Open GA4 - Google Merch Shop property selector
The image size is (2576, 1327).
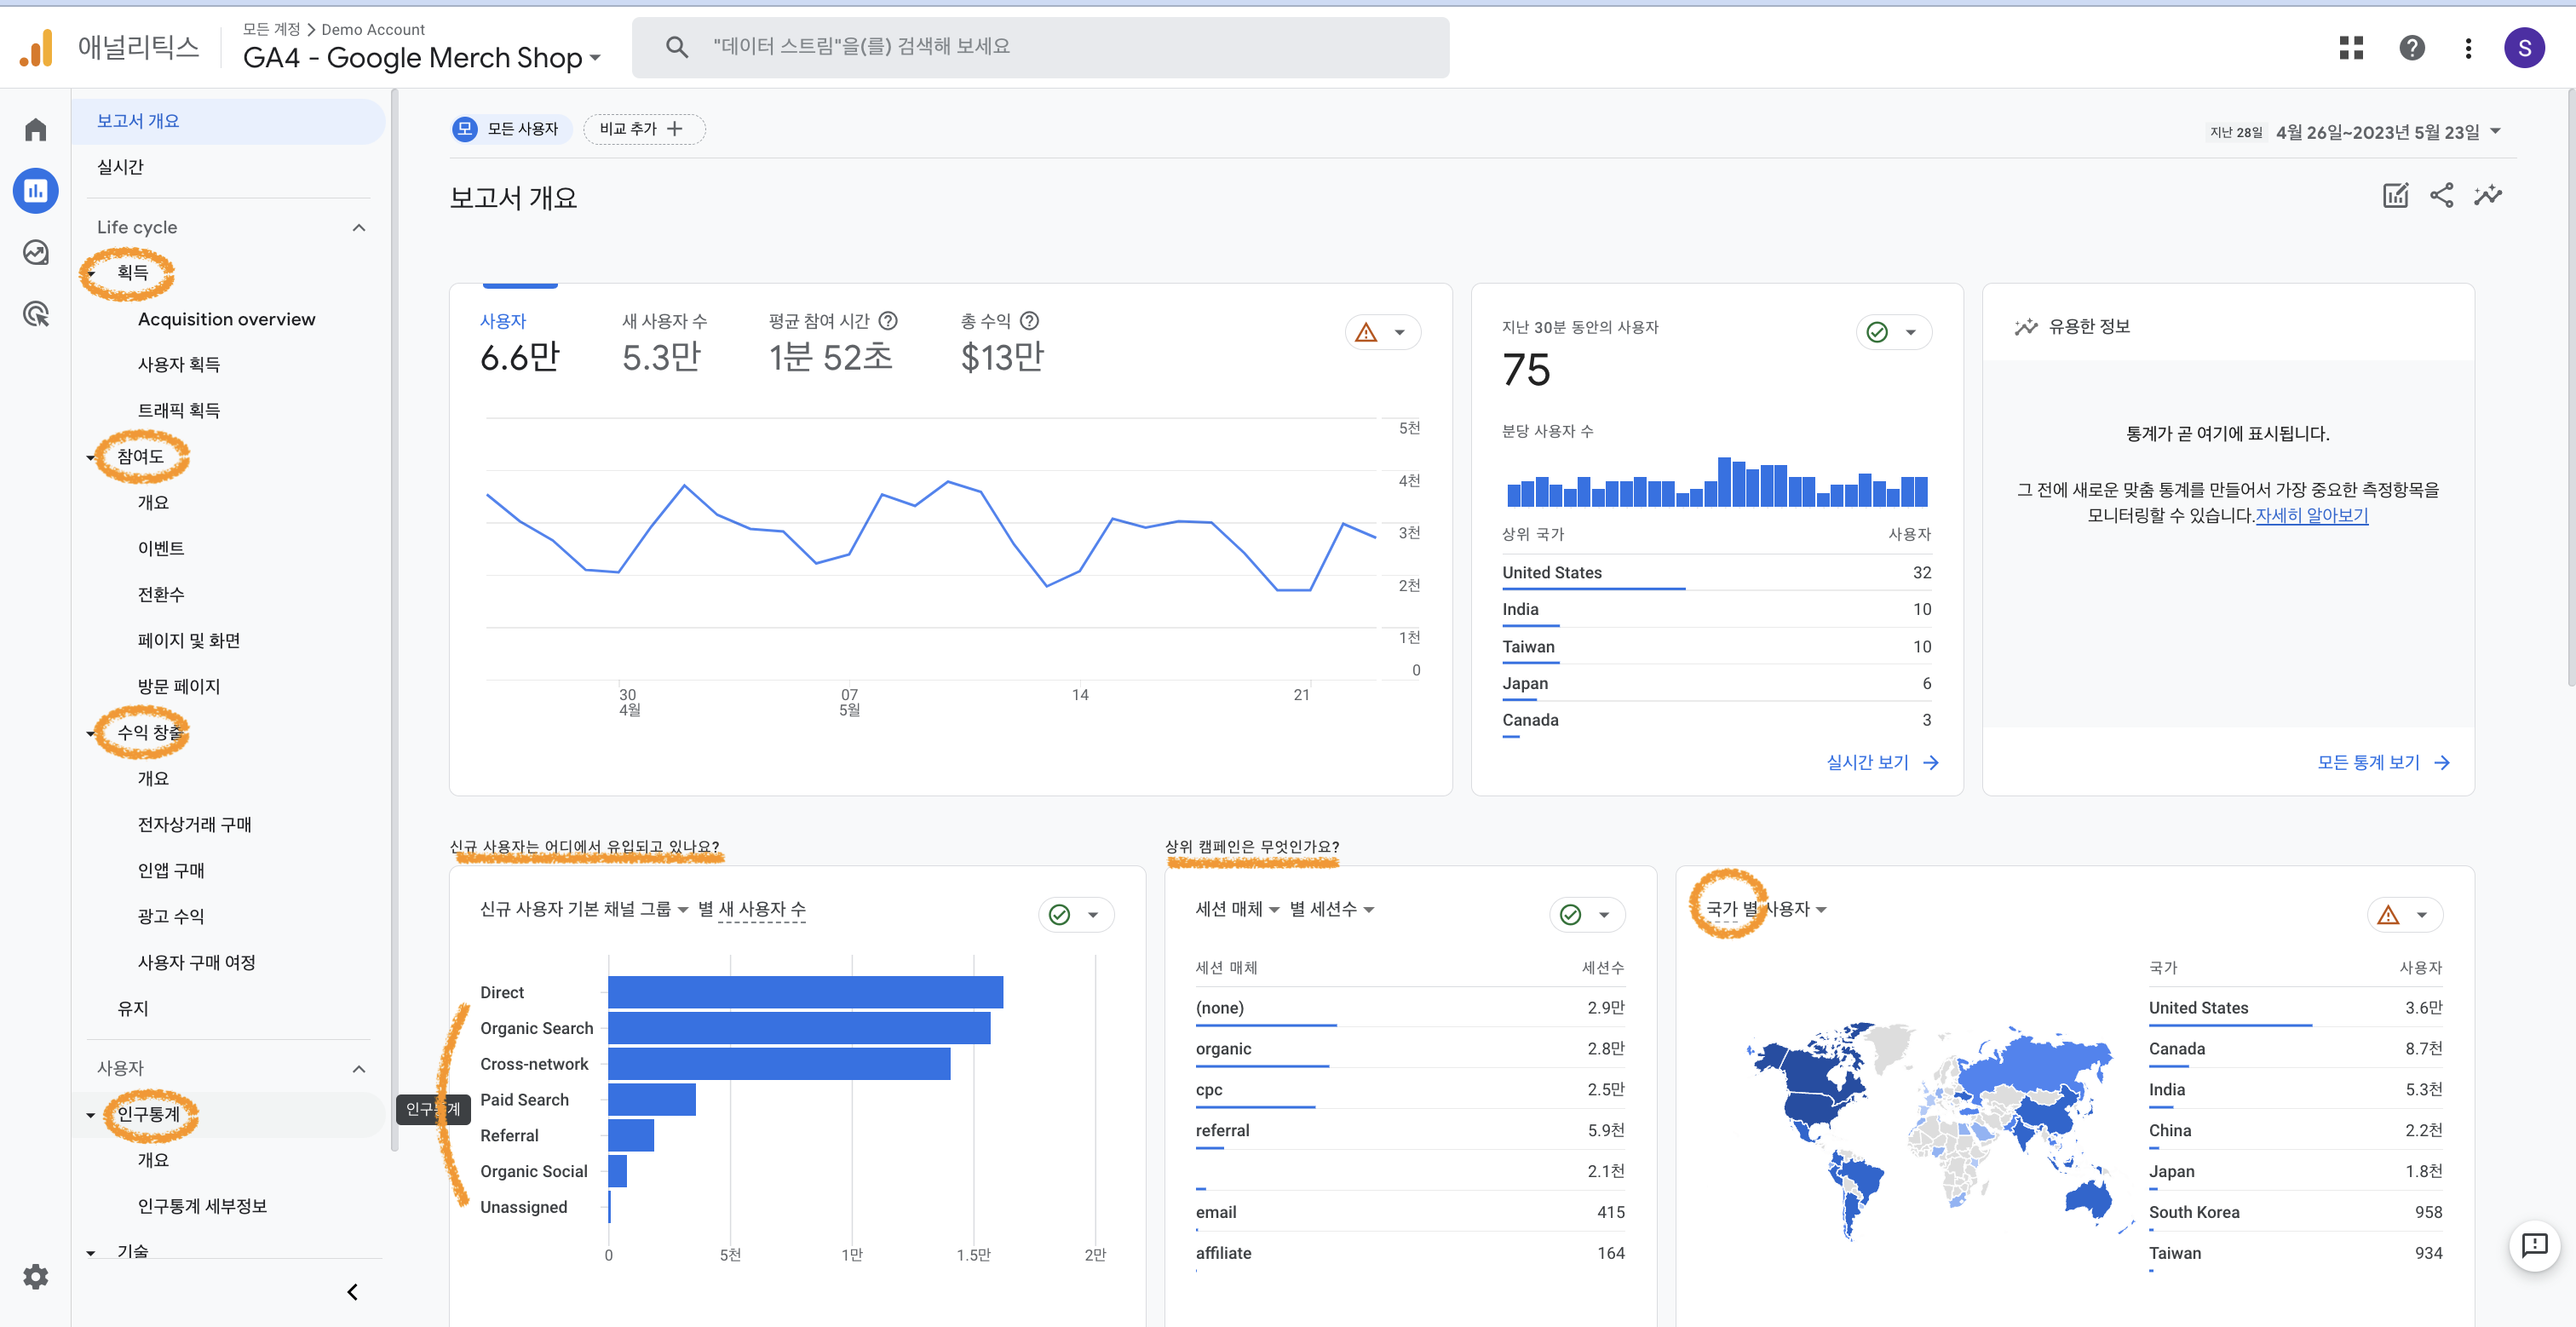point(421,58)
